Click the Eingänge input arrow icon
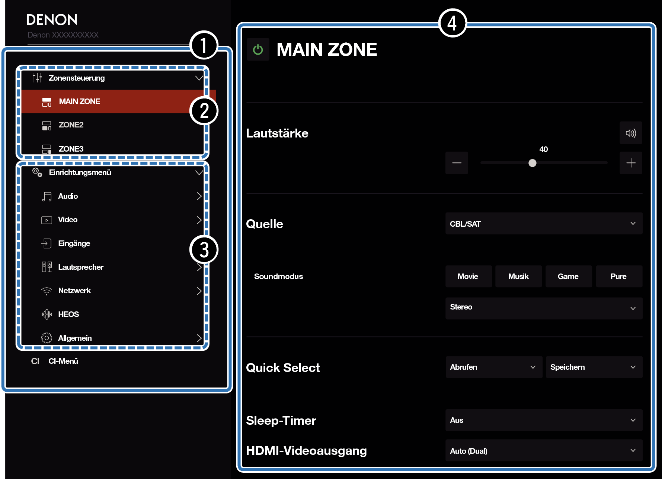The image size is (662, 479). click(x=47, y=243)
